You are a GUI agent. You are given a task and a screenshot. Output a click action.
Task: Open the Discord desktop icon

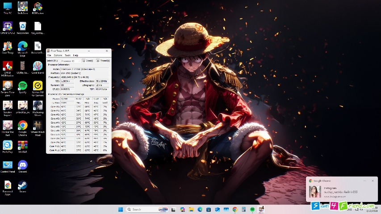pos(23,166)
